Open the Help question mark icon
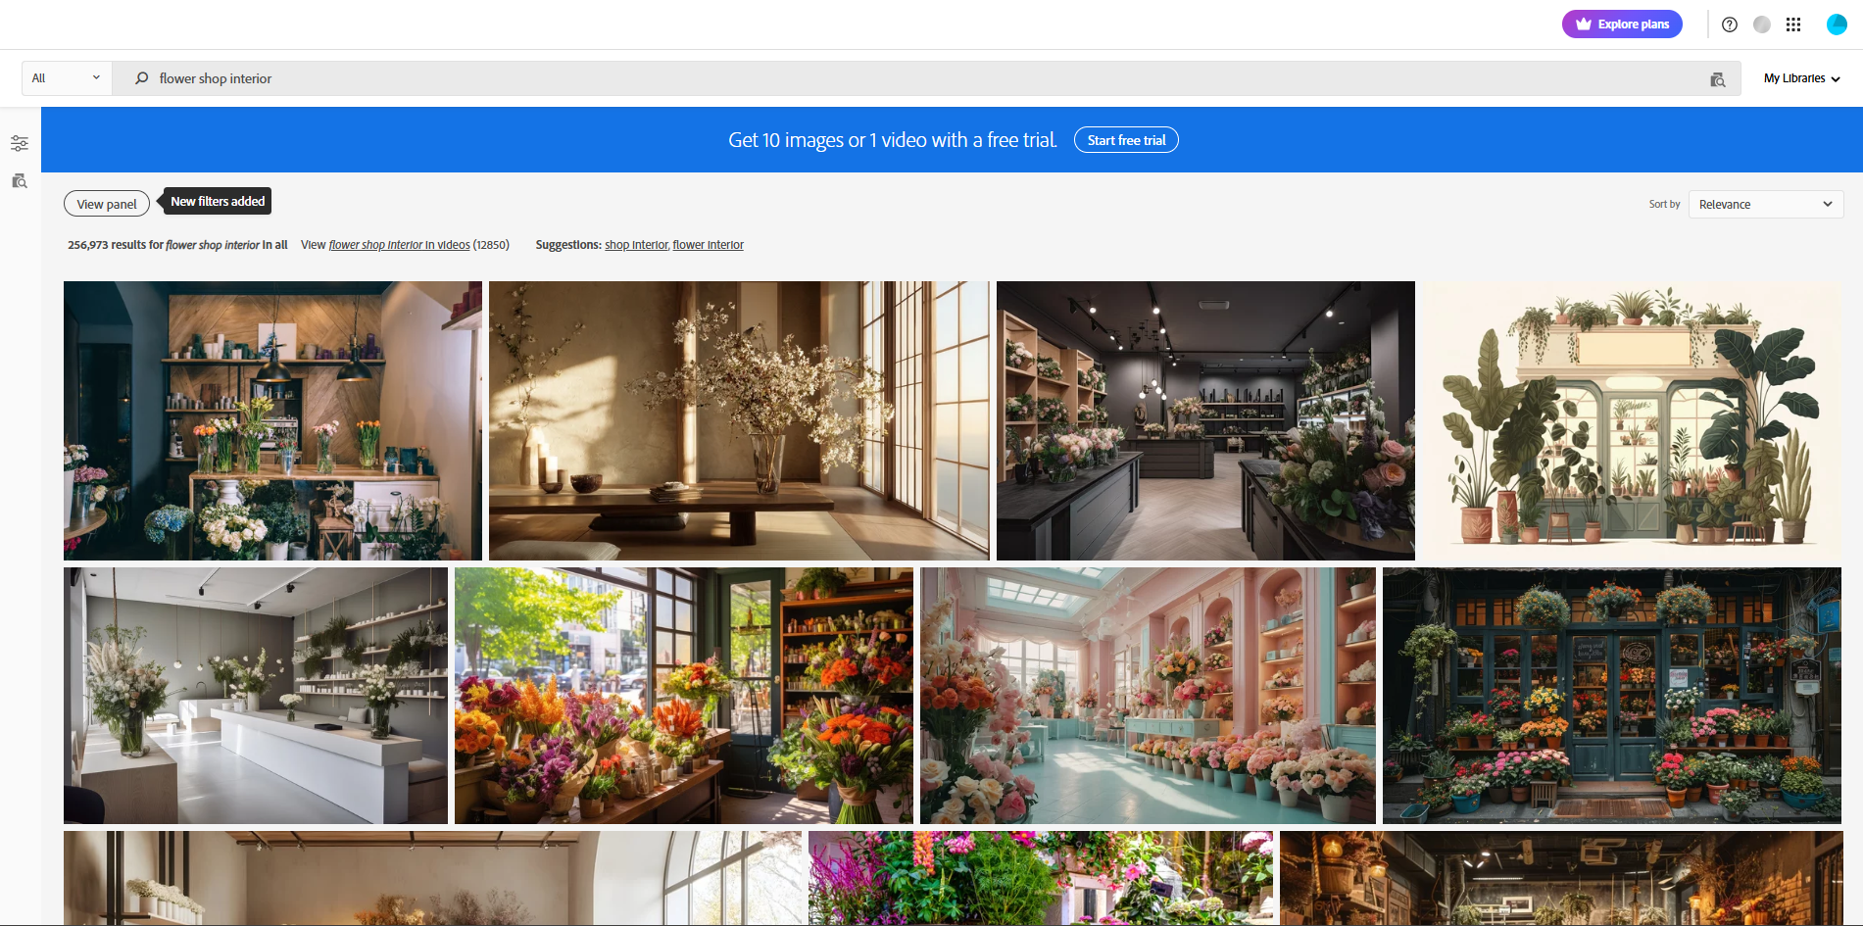The height and width of the screenshot is (926, 1863). tap(1729, 24)
